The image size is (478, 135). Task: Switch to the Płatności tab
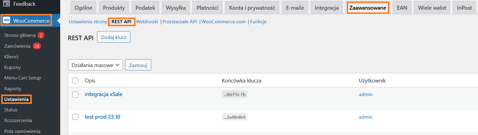coord(207,8)
